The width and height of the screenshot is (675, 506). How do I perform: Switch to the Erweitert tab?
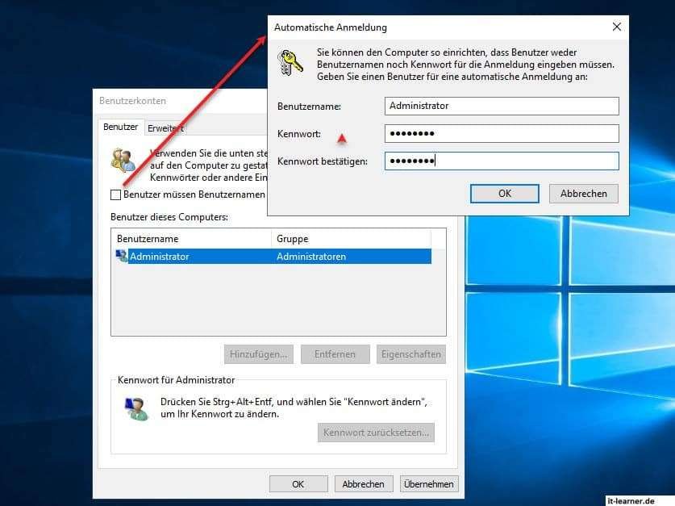(165, 128)
